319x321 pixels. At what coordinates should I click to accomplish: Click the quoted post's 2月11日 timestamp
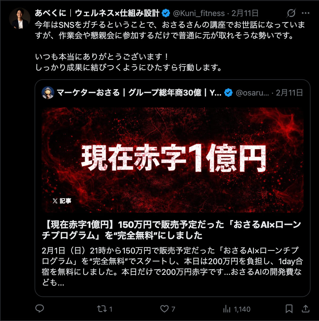(x=289, y=93)
